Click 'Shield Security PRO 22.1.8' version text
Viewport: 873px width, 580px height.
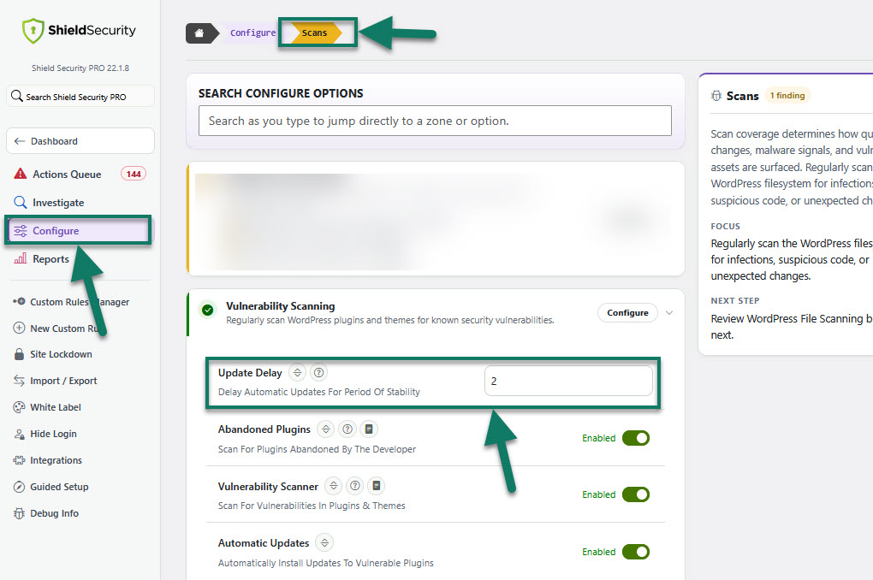[x=80, y=68]
